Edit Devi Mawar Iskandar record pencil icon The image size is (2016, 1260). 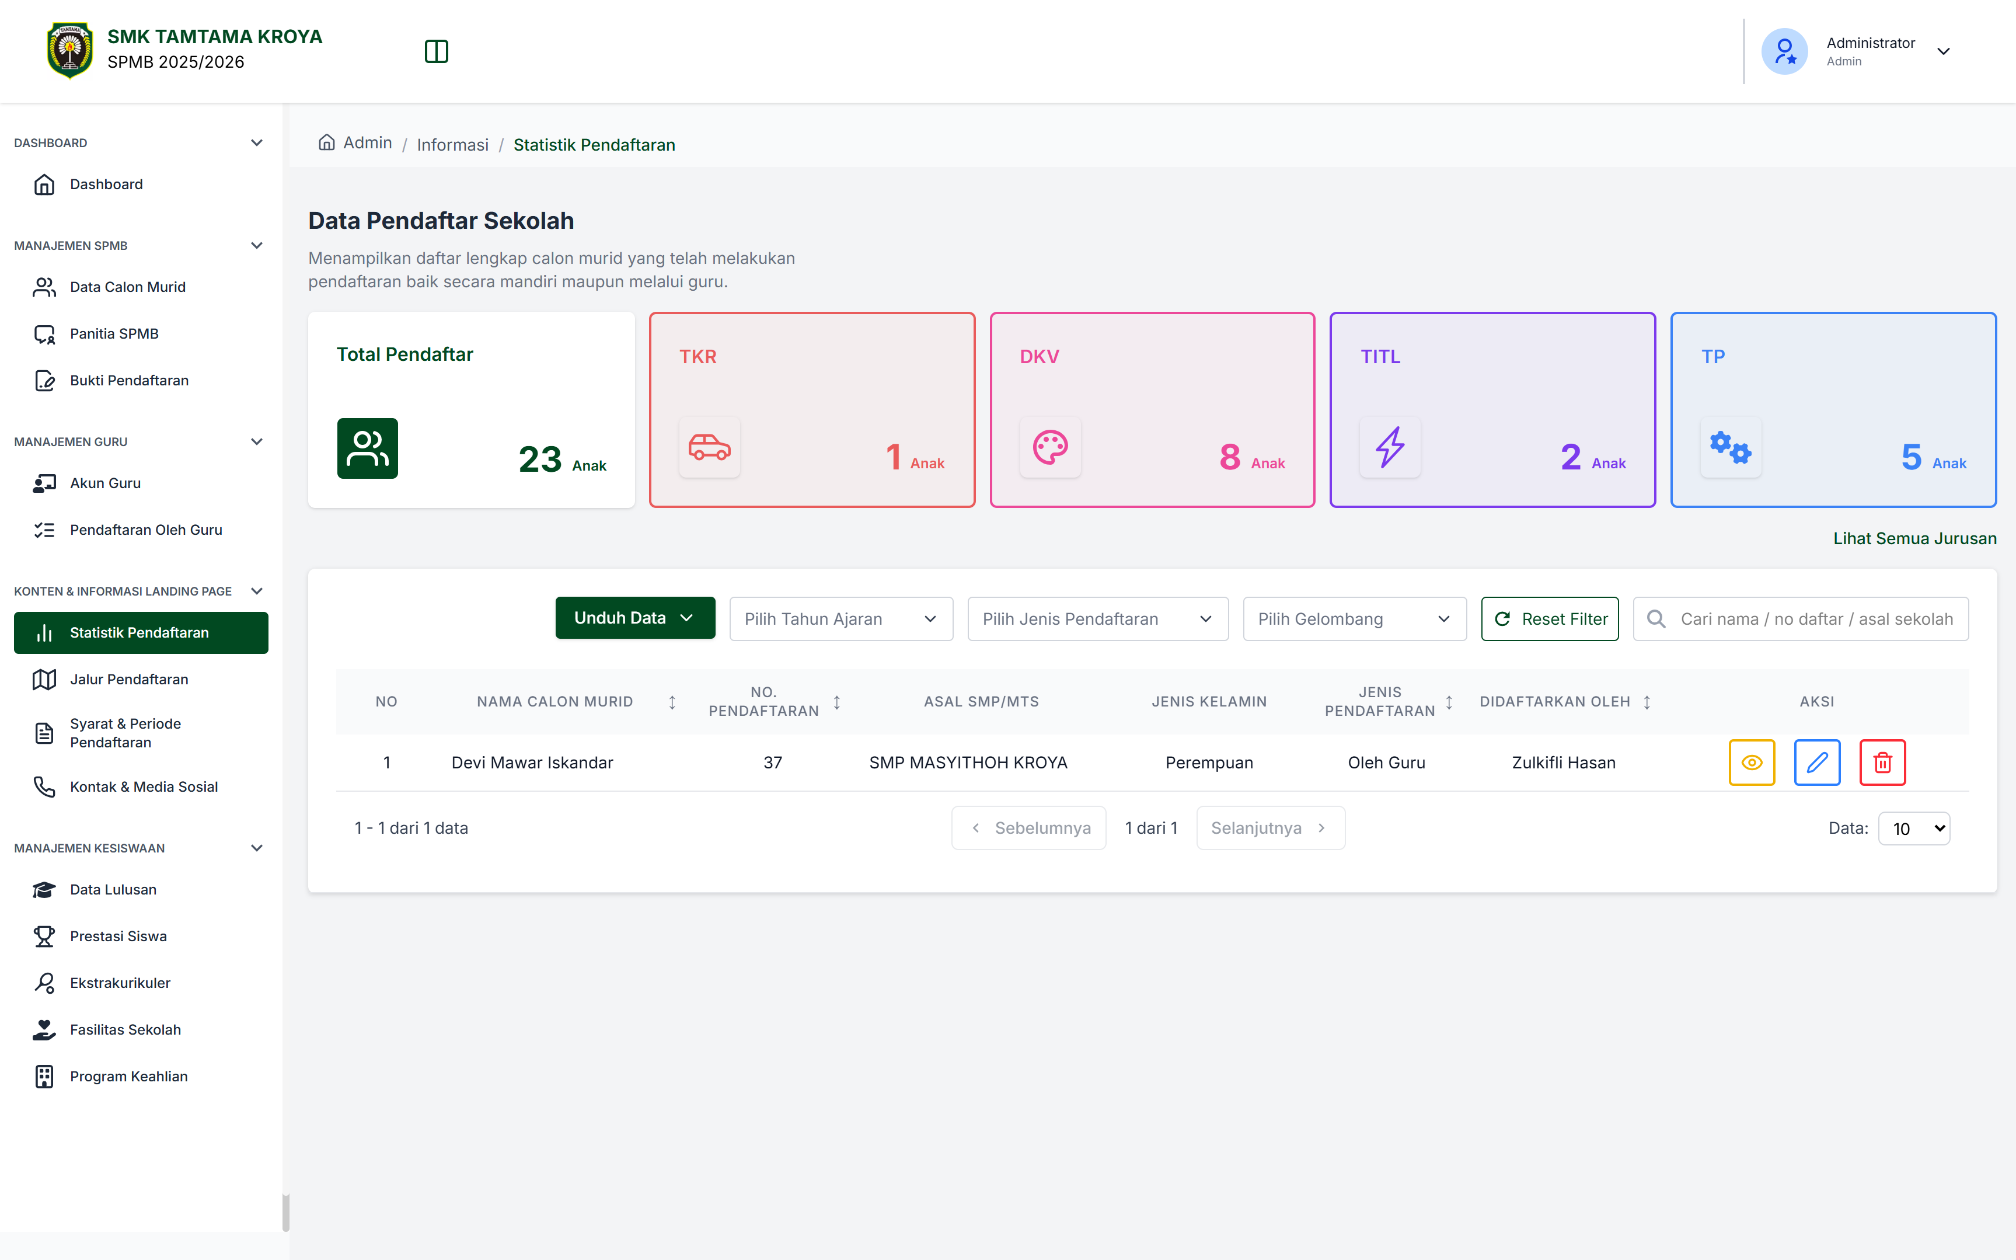1817,763
